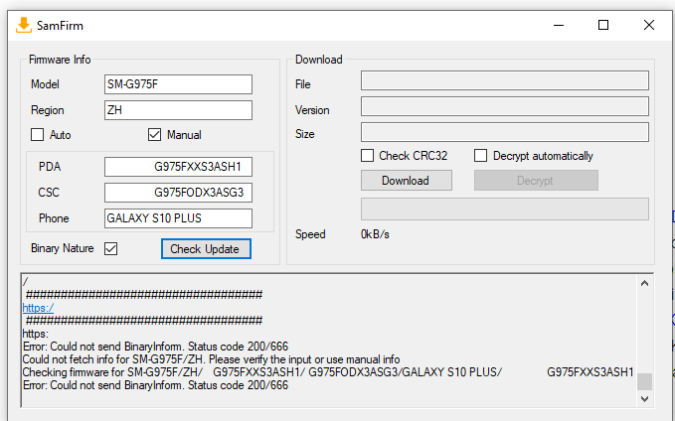Click the empty Version field
675x421 pixels.
[505, 106]
